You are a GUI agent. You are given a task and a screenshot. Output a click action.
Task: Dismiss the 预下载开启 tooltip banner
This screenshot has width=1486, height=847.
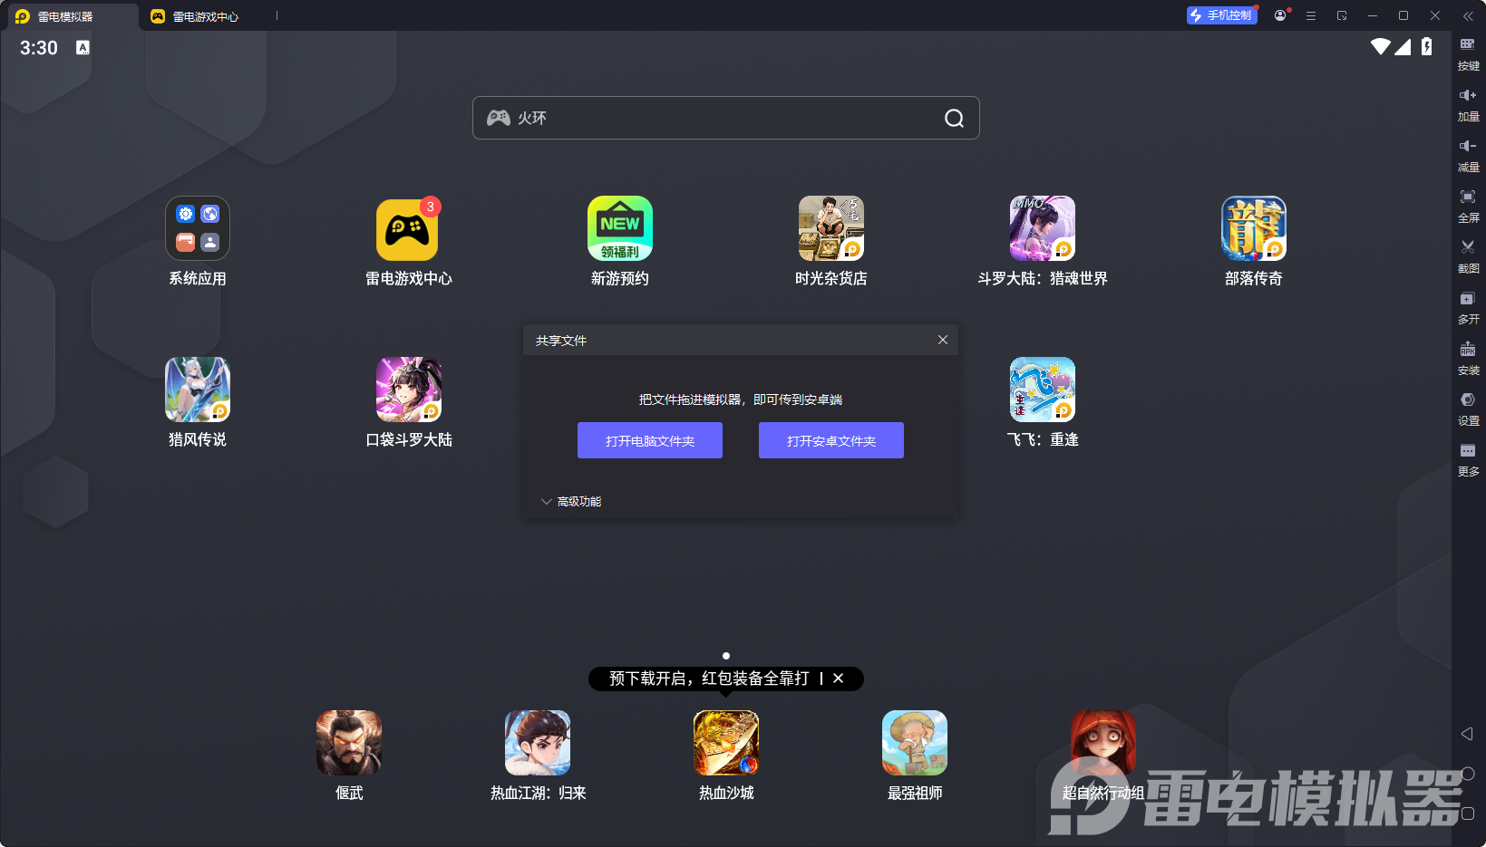pyautogui.click(x=839, y=678)
